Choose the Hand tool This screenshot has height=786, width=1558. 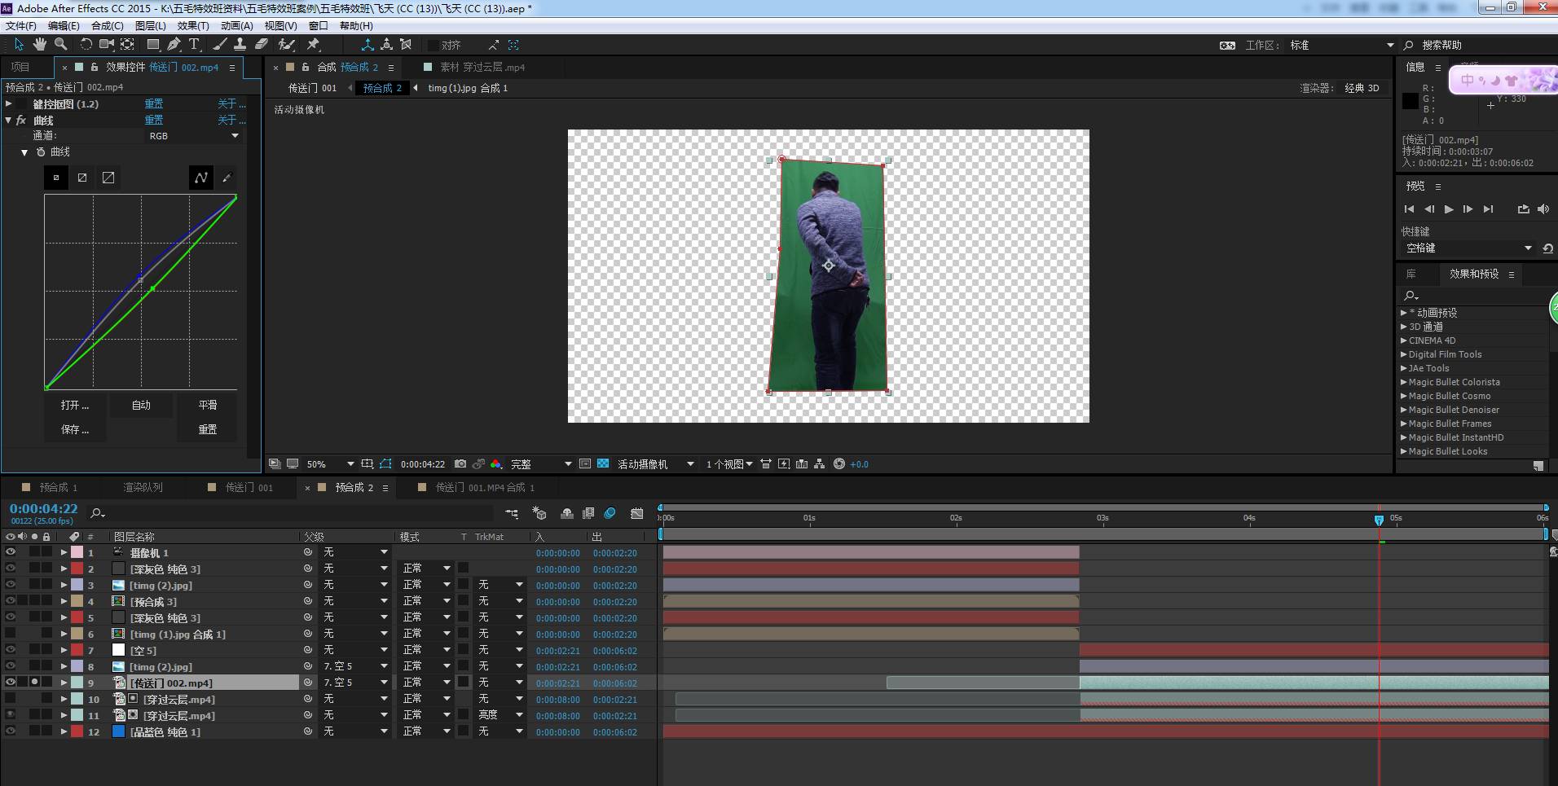39,45
